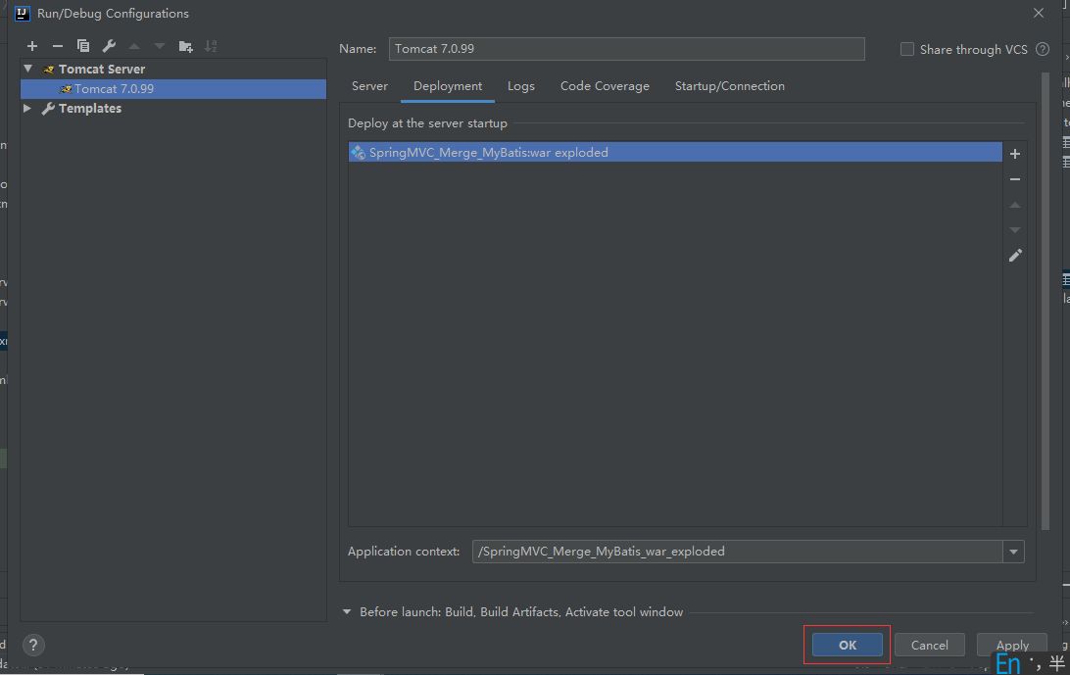
Task: Open the Application context dropdown
Action: 1013,552
